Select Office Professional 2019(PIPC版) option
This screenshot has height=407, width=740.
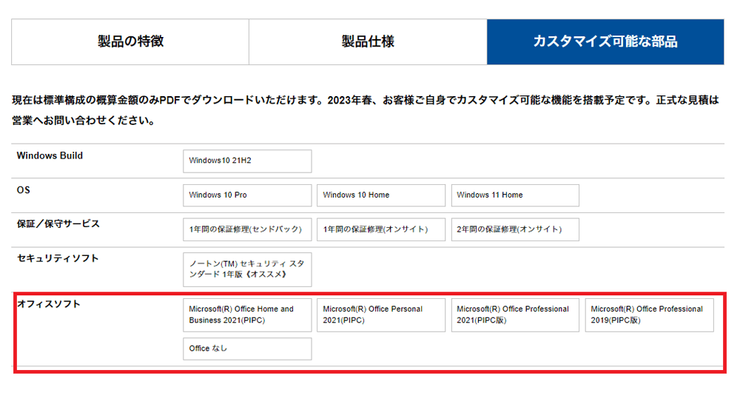pyautogui.click(x=650, y=315)
